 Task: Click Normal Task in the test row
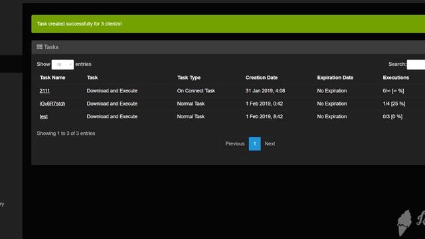(191, 117)
